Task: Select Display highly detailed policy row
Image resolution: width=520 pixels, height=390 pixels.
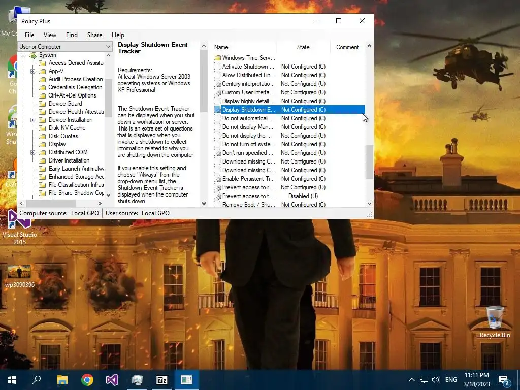Action: click(x=289, y=101)
